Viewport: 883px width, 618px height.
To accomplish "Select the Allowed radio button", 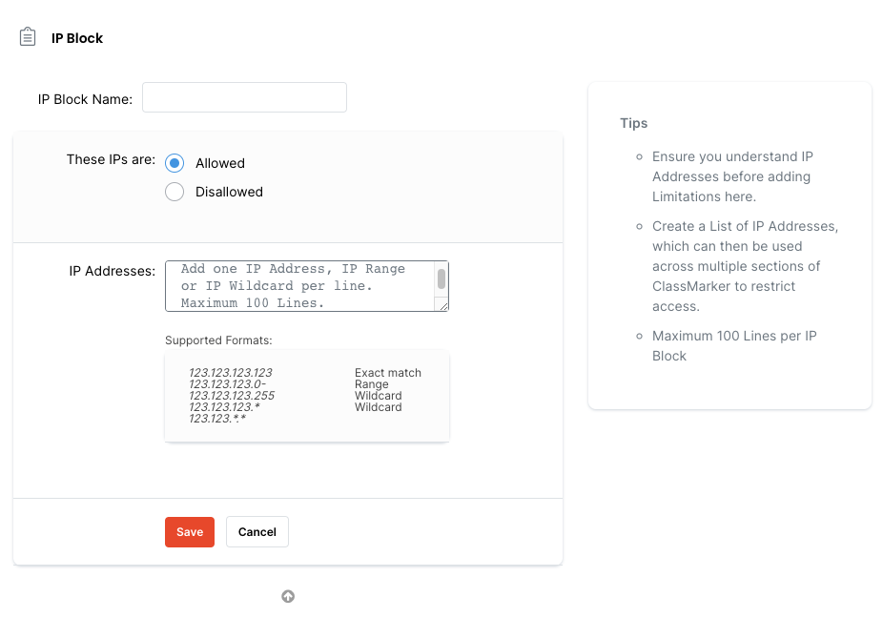I will tap(175, 163).
